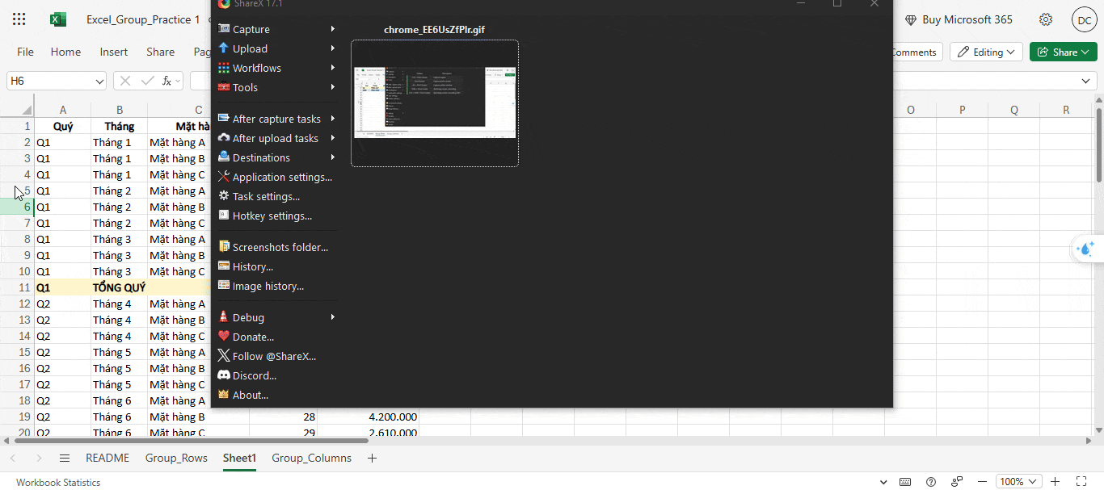This screenshot has height=490, width=1104.
Task: Open Application settings in ShareX
Action: pyautogui.click(x=277, y=177)
